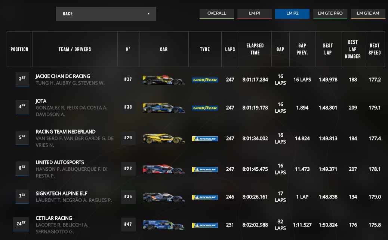
Task: Select laps value '246'
Action: (230, 197)
